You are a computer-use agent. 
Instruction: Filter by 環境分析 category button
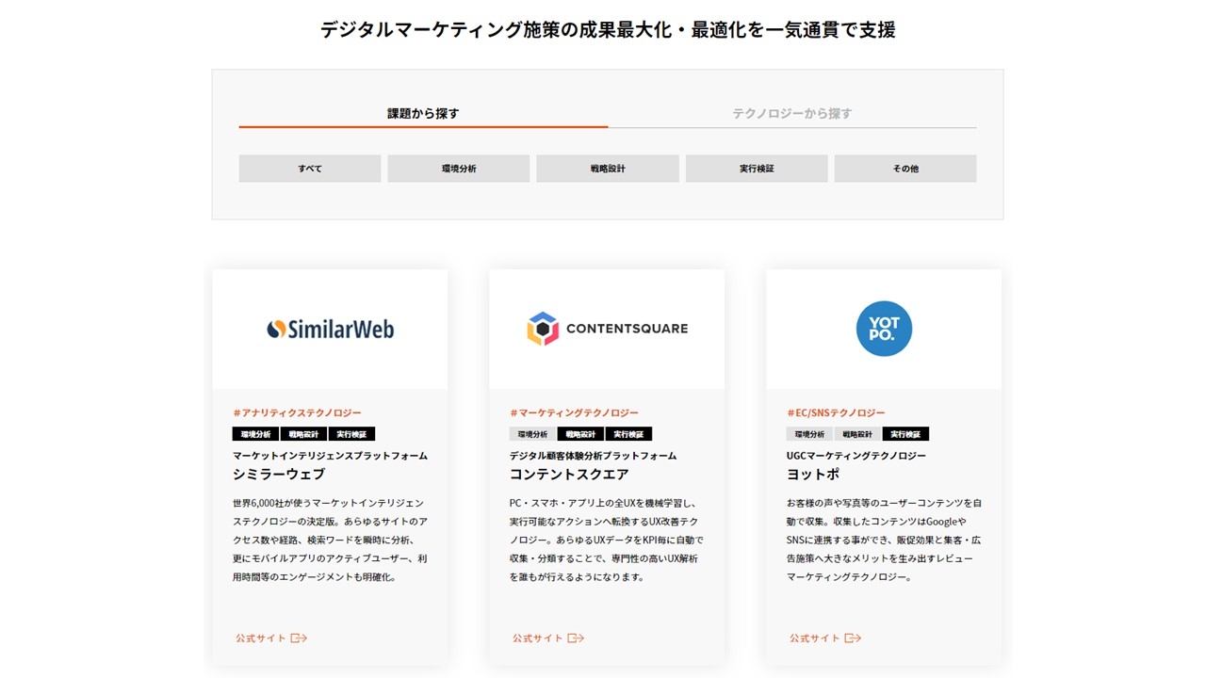(459, 169)
